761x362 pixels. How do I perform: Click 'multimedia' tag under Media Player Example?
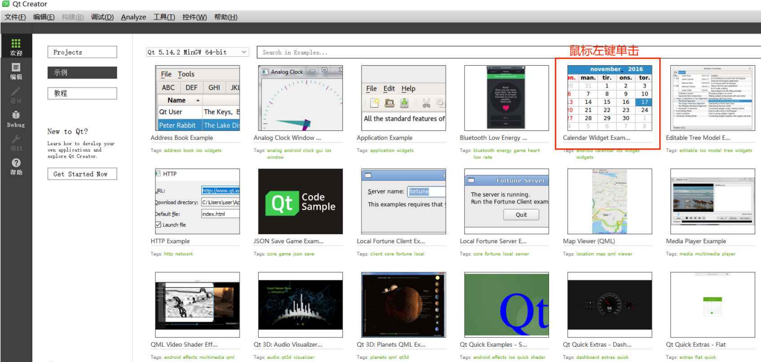click(x=706, y=254)
